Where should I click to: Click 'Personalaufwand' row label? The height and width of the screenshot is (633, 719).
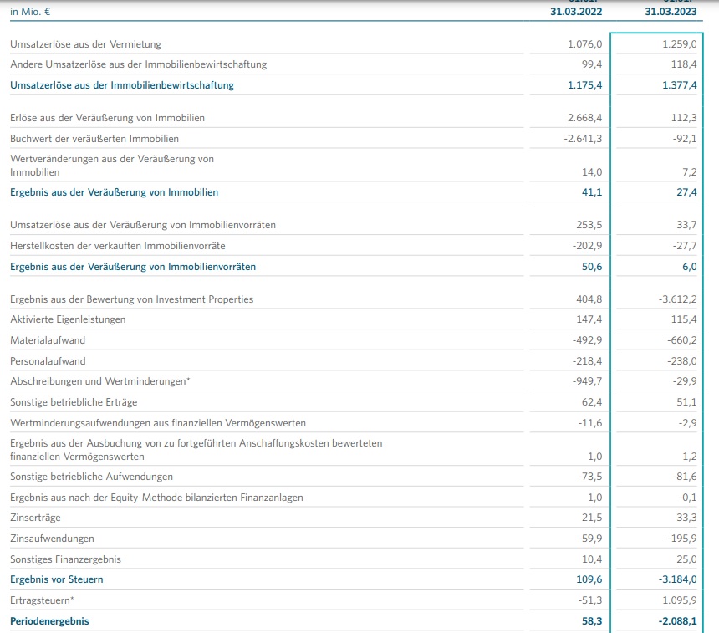pyautogui.click(x=48, y=361)
